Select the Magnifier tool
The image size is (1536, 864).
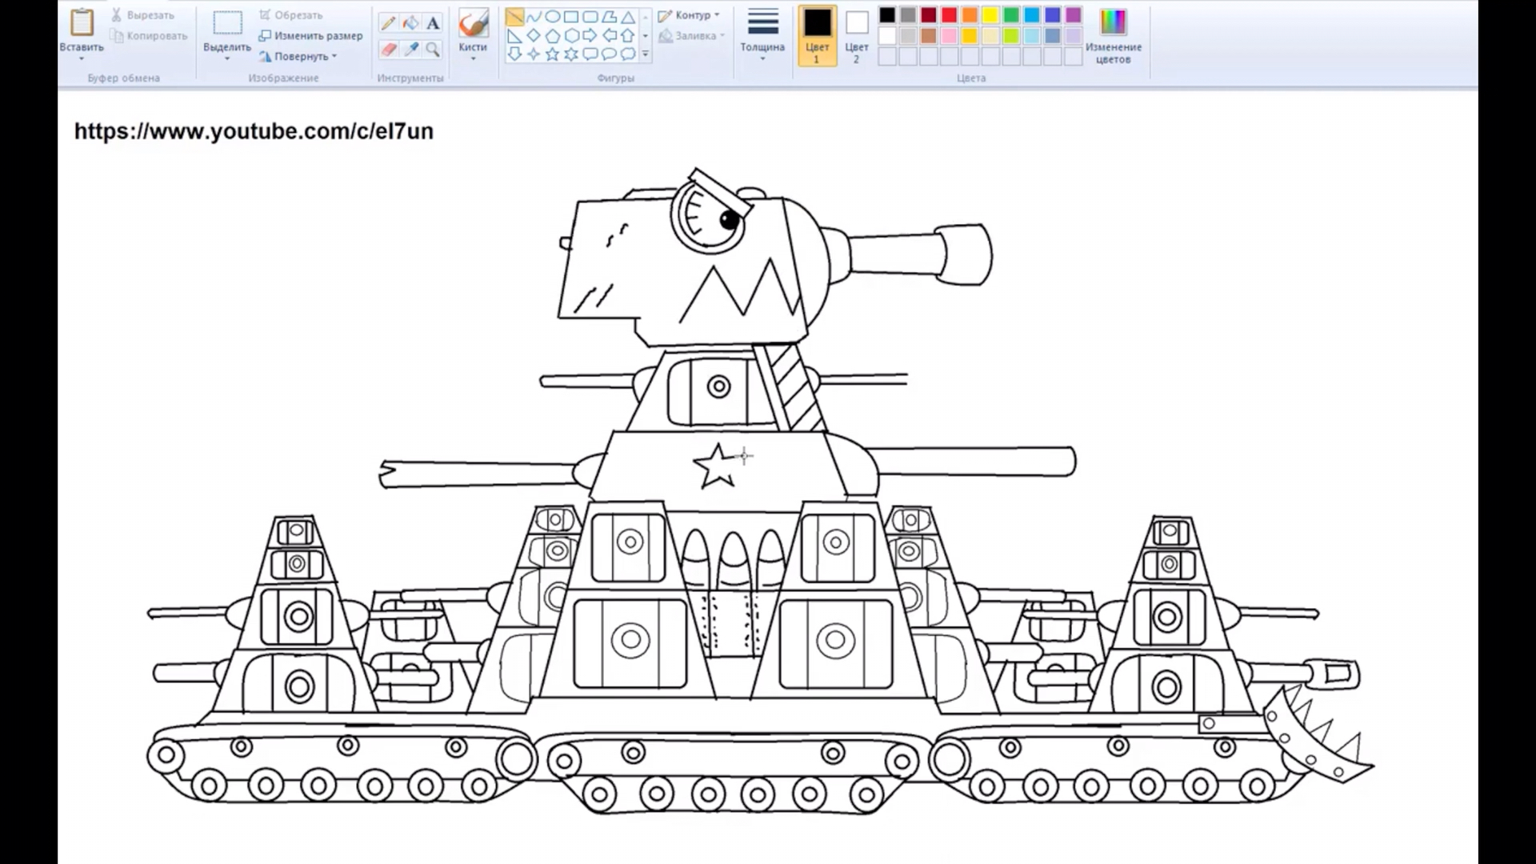click(432, 50)
